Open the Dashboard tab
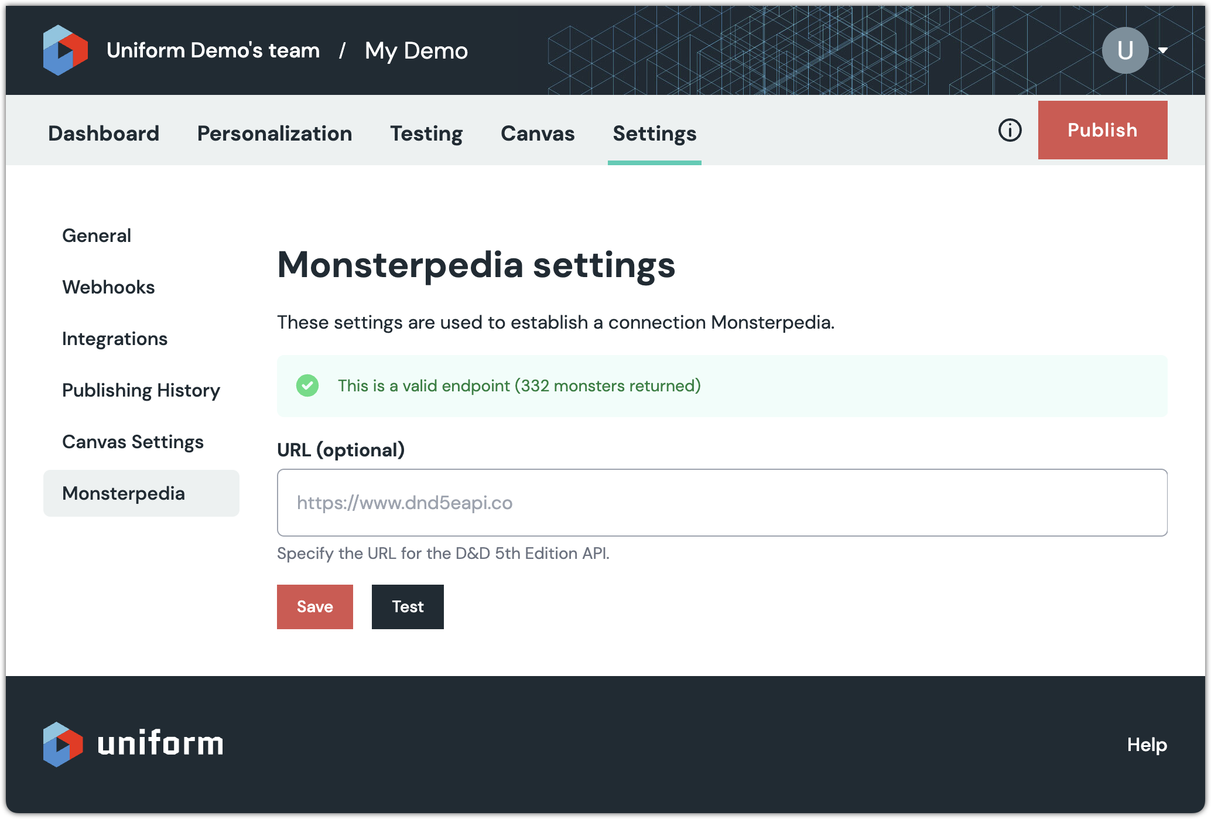This screenshot has width=1211, height=819. point(104,134)
